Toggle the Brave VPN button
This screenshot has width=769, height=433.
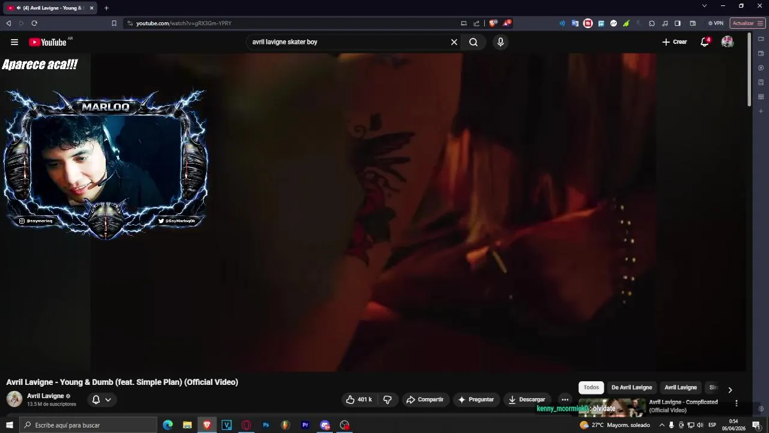[x=716, y=23]
